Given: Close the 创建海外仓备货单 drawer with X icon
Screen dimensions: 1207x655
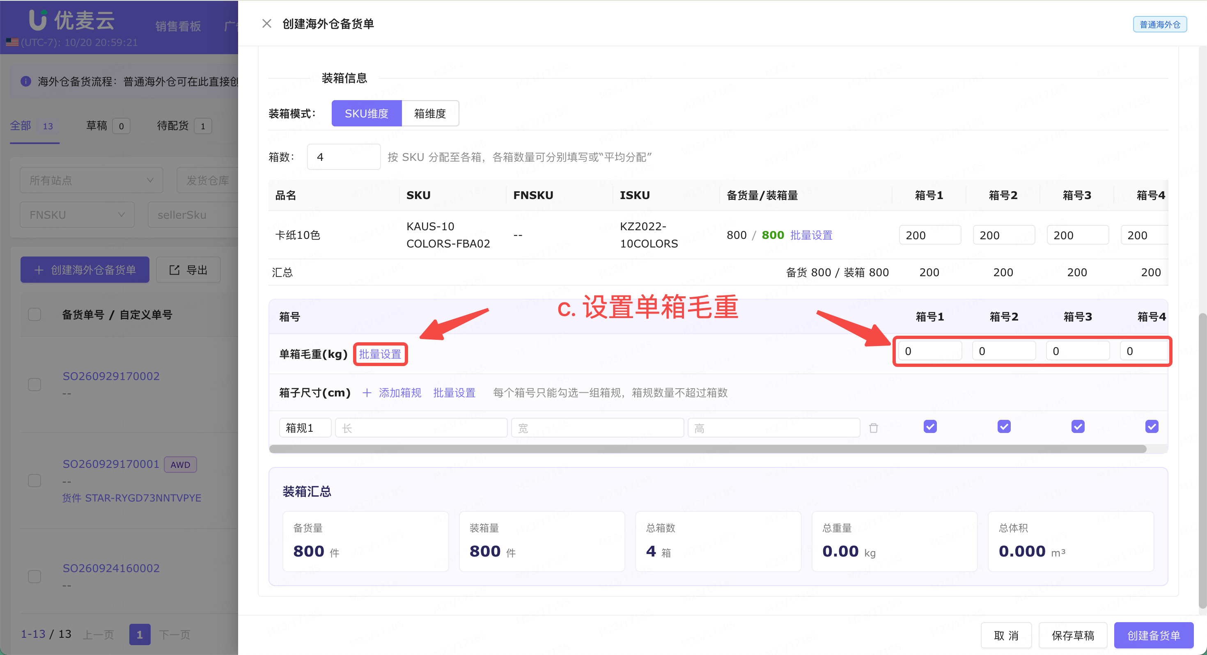Looking at the screenshot, I should [266, 23].
